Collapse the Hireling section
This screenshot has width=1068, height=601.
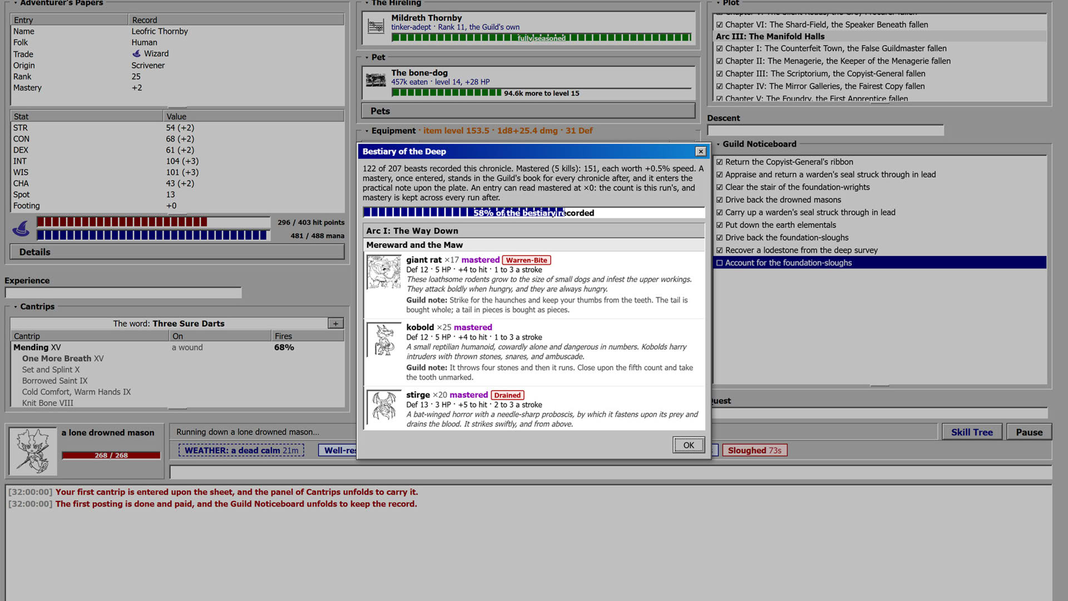pos(367,3)
